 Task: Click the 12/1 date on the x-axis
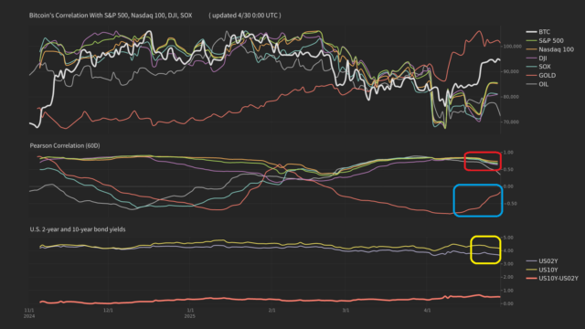108,311
